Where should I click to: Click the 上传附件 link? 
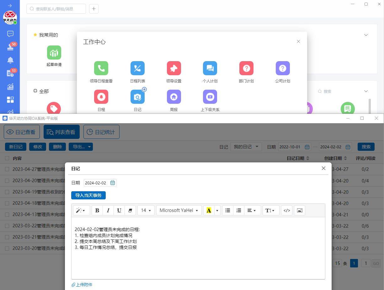(x=82, y=285)
